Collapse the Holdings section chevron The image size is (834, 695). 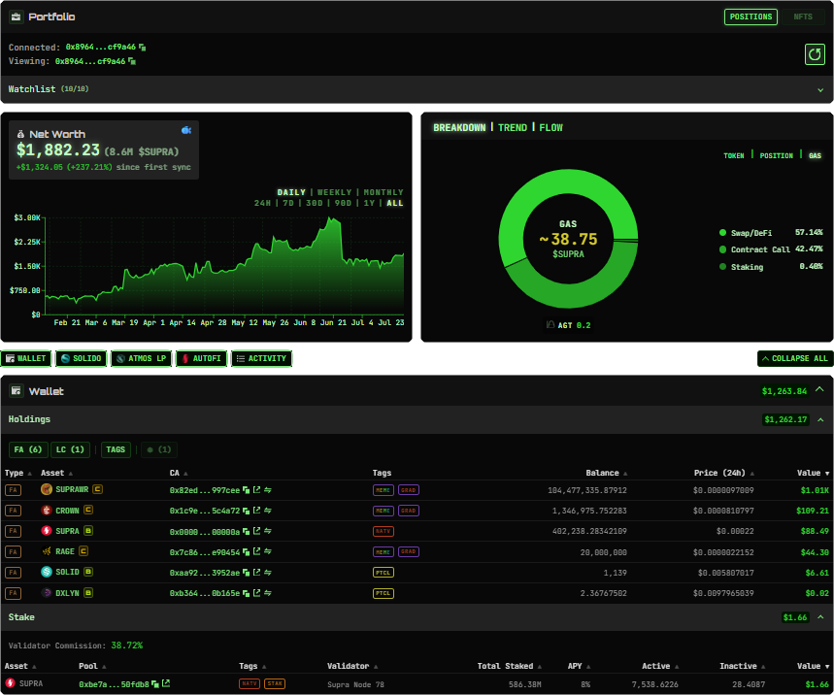click(x=820, y=420)
